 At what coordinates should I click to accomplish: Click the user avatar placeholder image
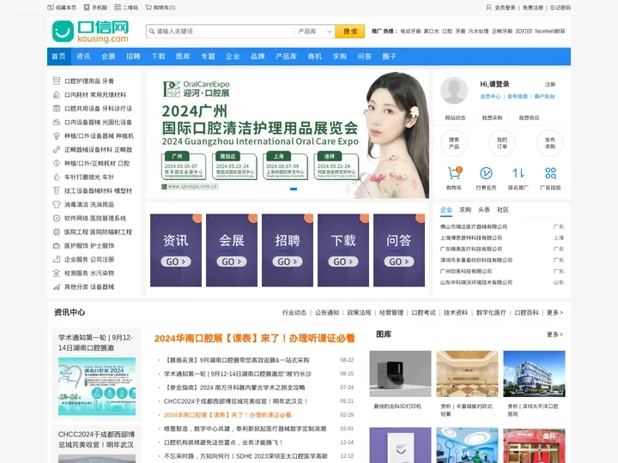(454, 90)
